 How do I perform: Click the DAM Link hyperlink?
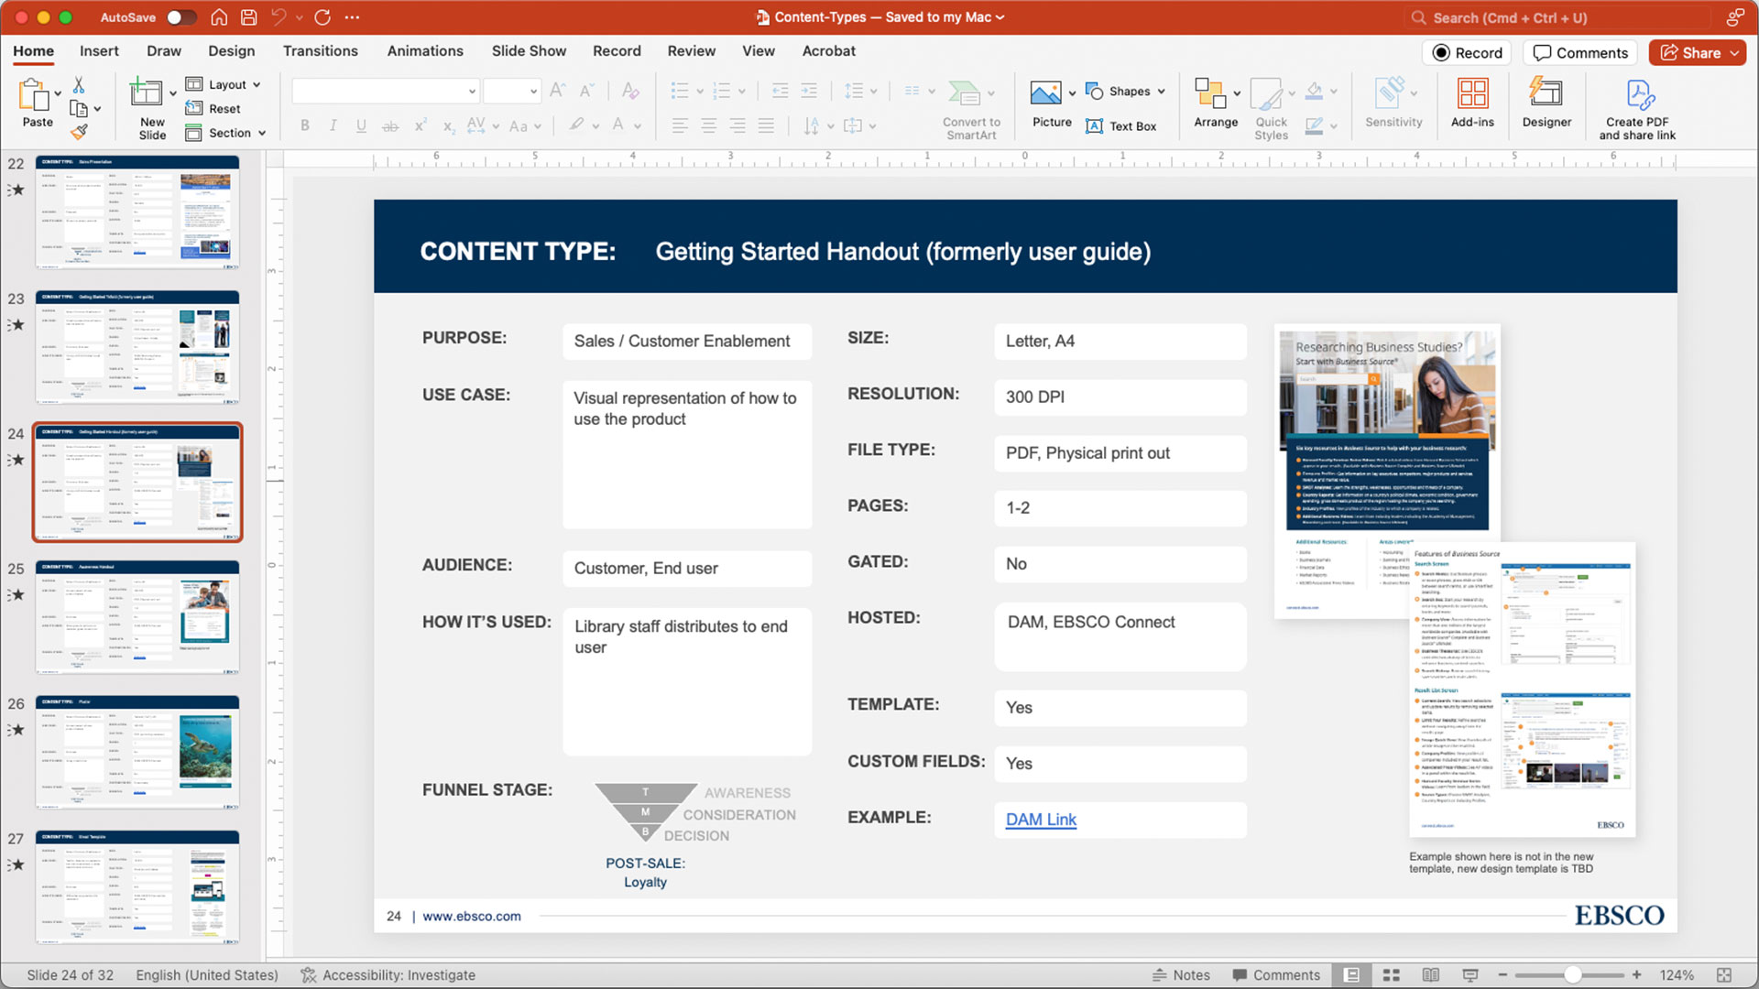coord(1040,820)
